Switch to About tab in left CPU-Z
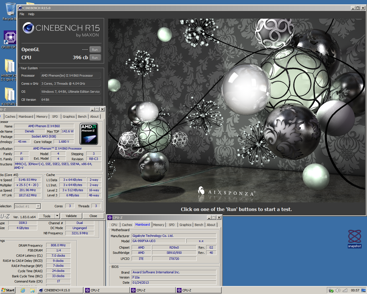The height and width of the screenshot is (294, 367). (94, 117)
